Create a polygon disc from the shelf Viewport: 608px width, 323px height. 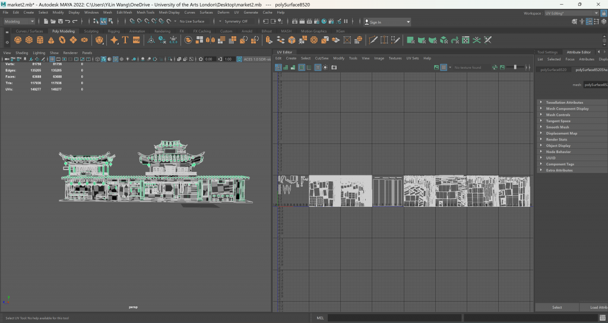[84, 40]
